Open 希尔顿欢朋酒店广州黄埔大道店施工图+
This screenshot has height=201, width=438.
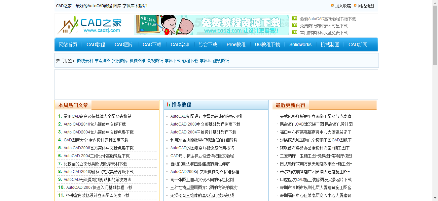(315, 172)
